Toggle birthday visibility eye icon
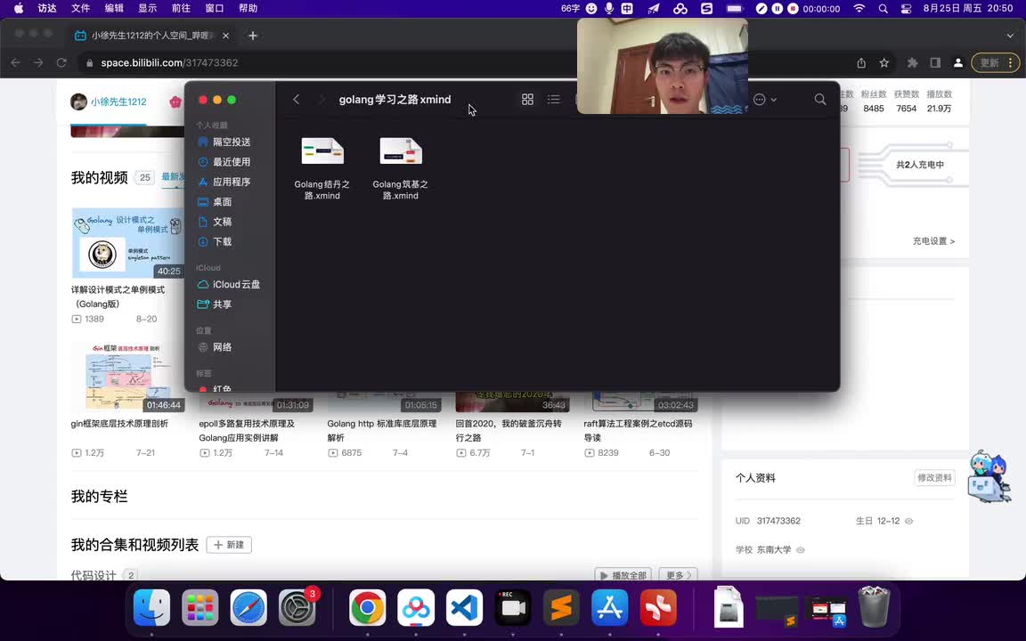The image size is (1026, 641). pos(908,522)
